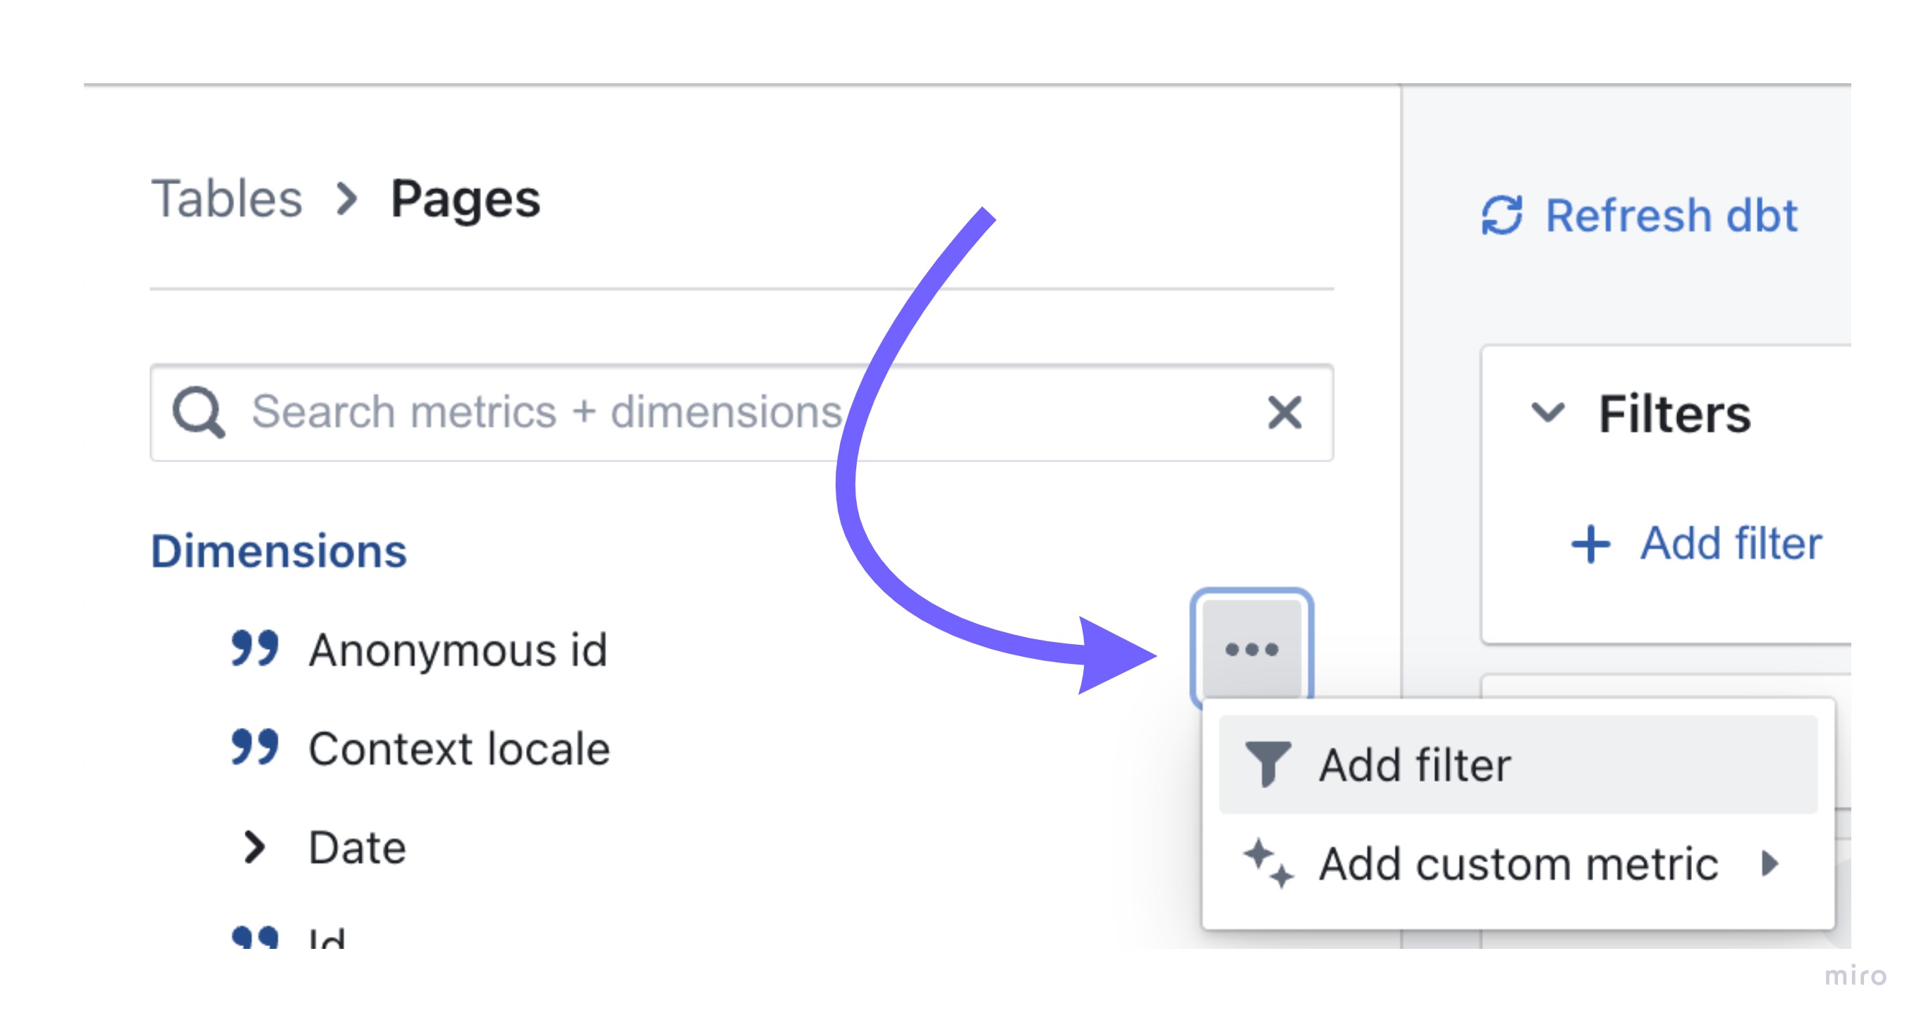Image resolution: width=1931 pixels, height=1030 pixels.
Task: Focus the Search metrics + dimensions field
Action: [x=741, y=412]
